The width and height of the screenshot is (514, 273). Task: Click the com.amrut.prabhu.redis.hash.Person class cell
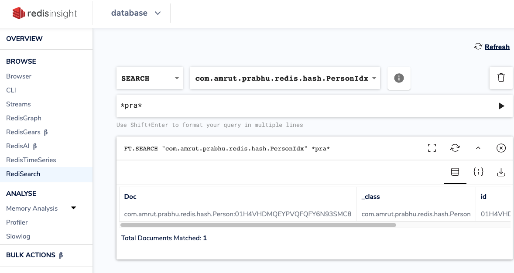(416, 214)
